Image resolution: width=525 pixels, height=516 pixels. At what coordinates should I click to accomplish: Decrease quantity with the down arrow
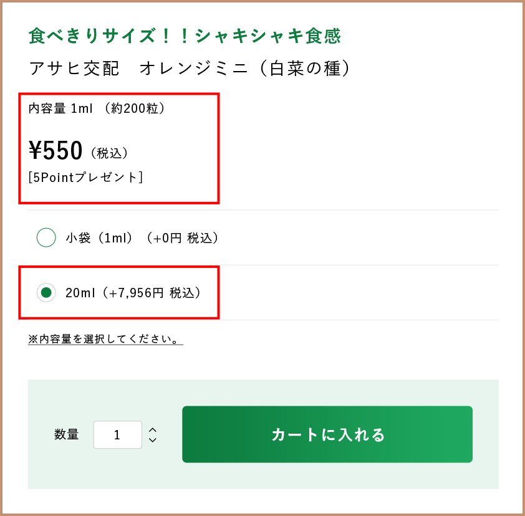pos(153,441)
